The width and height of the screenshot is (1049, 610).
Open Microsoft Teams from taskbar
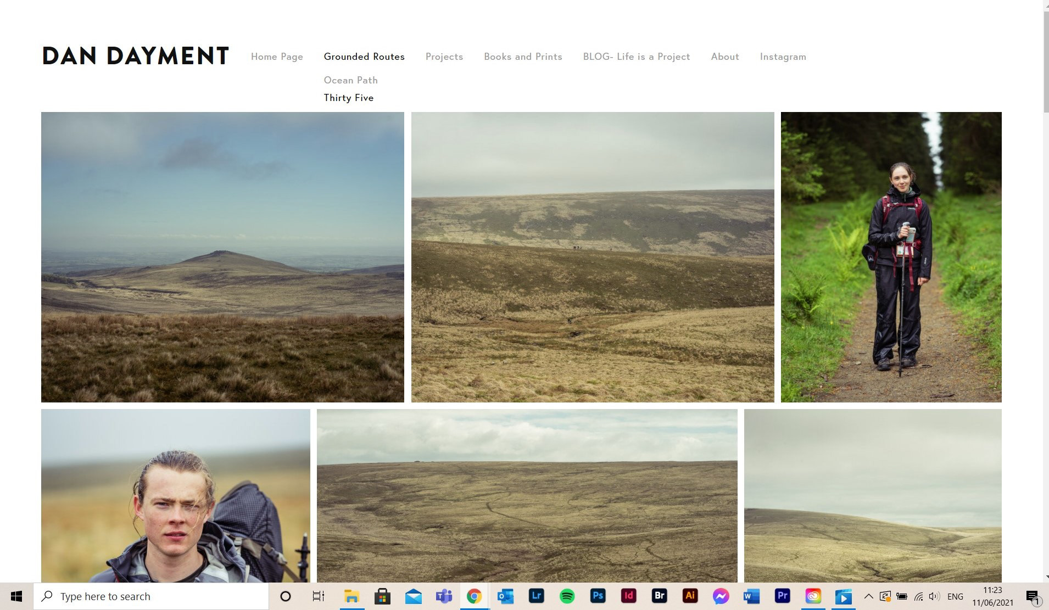pyautogui.click(x=444, y=596)
